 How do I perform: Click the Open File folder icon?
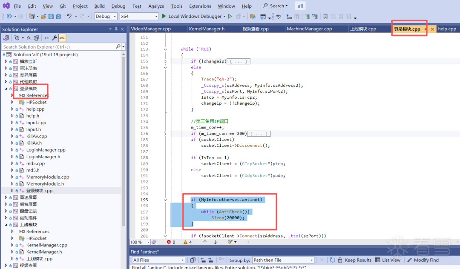43,17
